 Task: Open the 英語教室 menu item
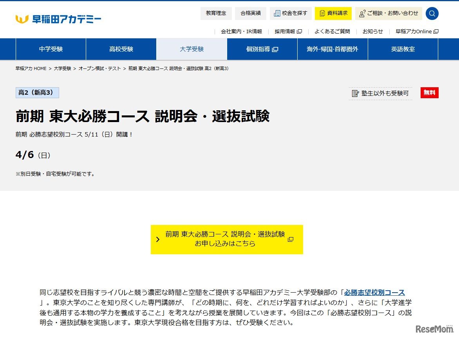(403, 49)
